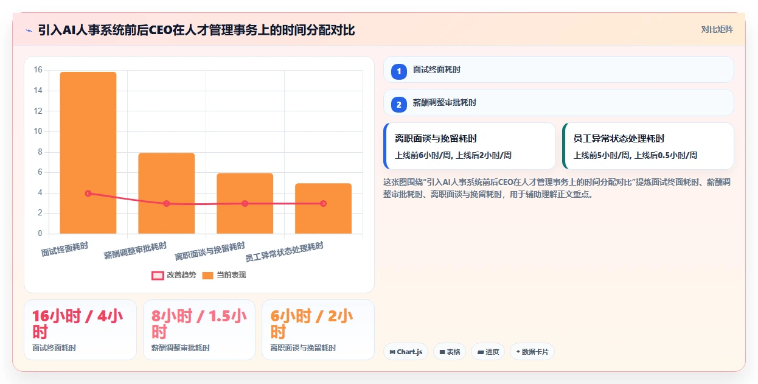Click the x-axis label 员工异常状态处理耗时
Screen dimensions: 758x384
[x=284, y=252]
